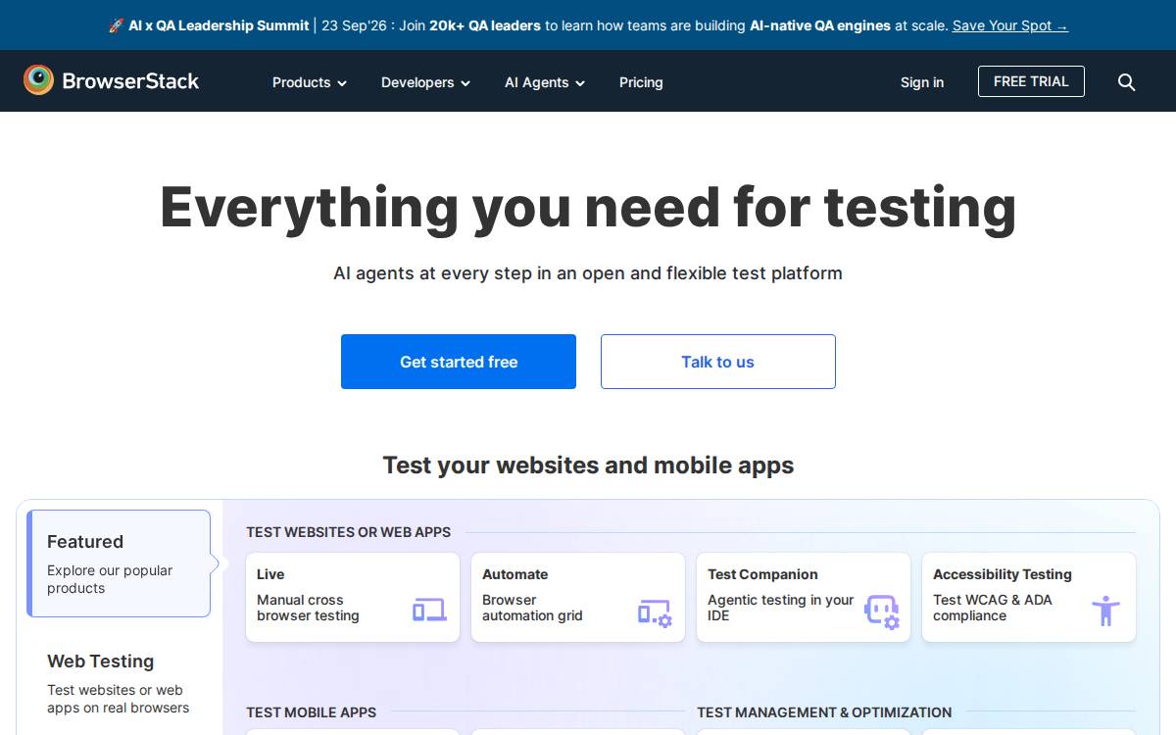Select the Web Testing tab
This screenshot has width=1176, height=735.
pos(119,683)
